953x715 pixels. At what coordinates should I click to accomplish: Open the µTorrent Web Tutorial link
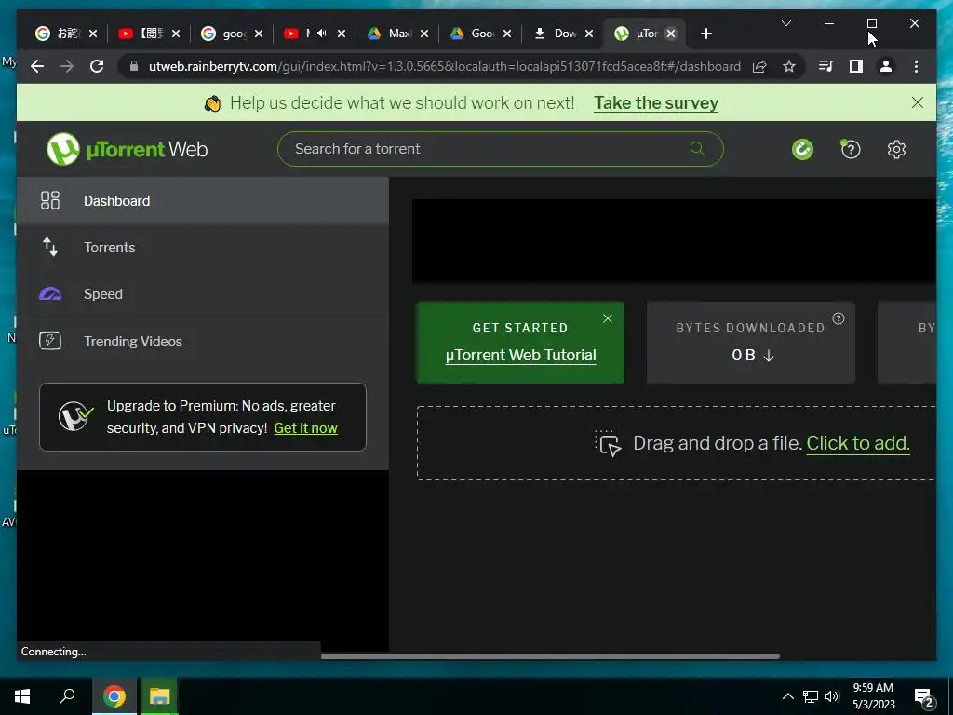[520, 355]
